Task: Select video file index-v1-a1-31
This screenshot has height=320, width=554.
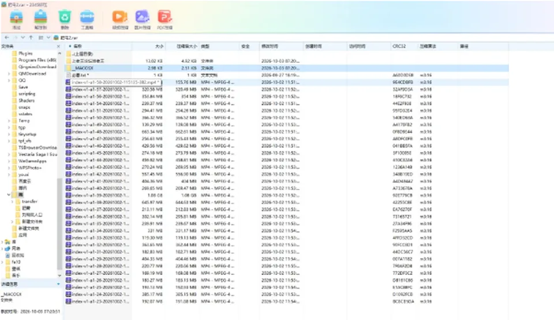Action: coord(287,252)
